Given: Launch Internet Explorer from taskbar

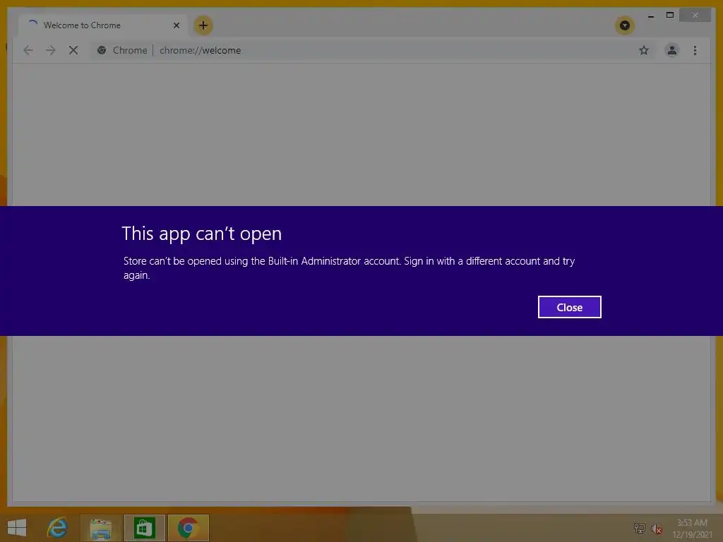Looking at the screenshot, I should pyautogui.click(x=57, y=528).
